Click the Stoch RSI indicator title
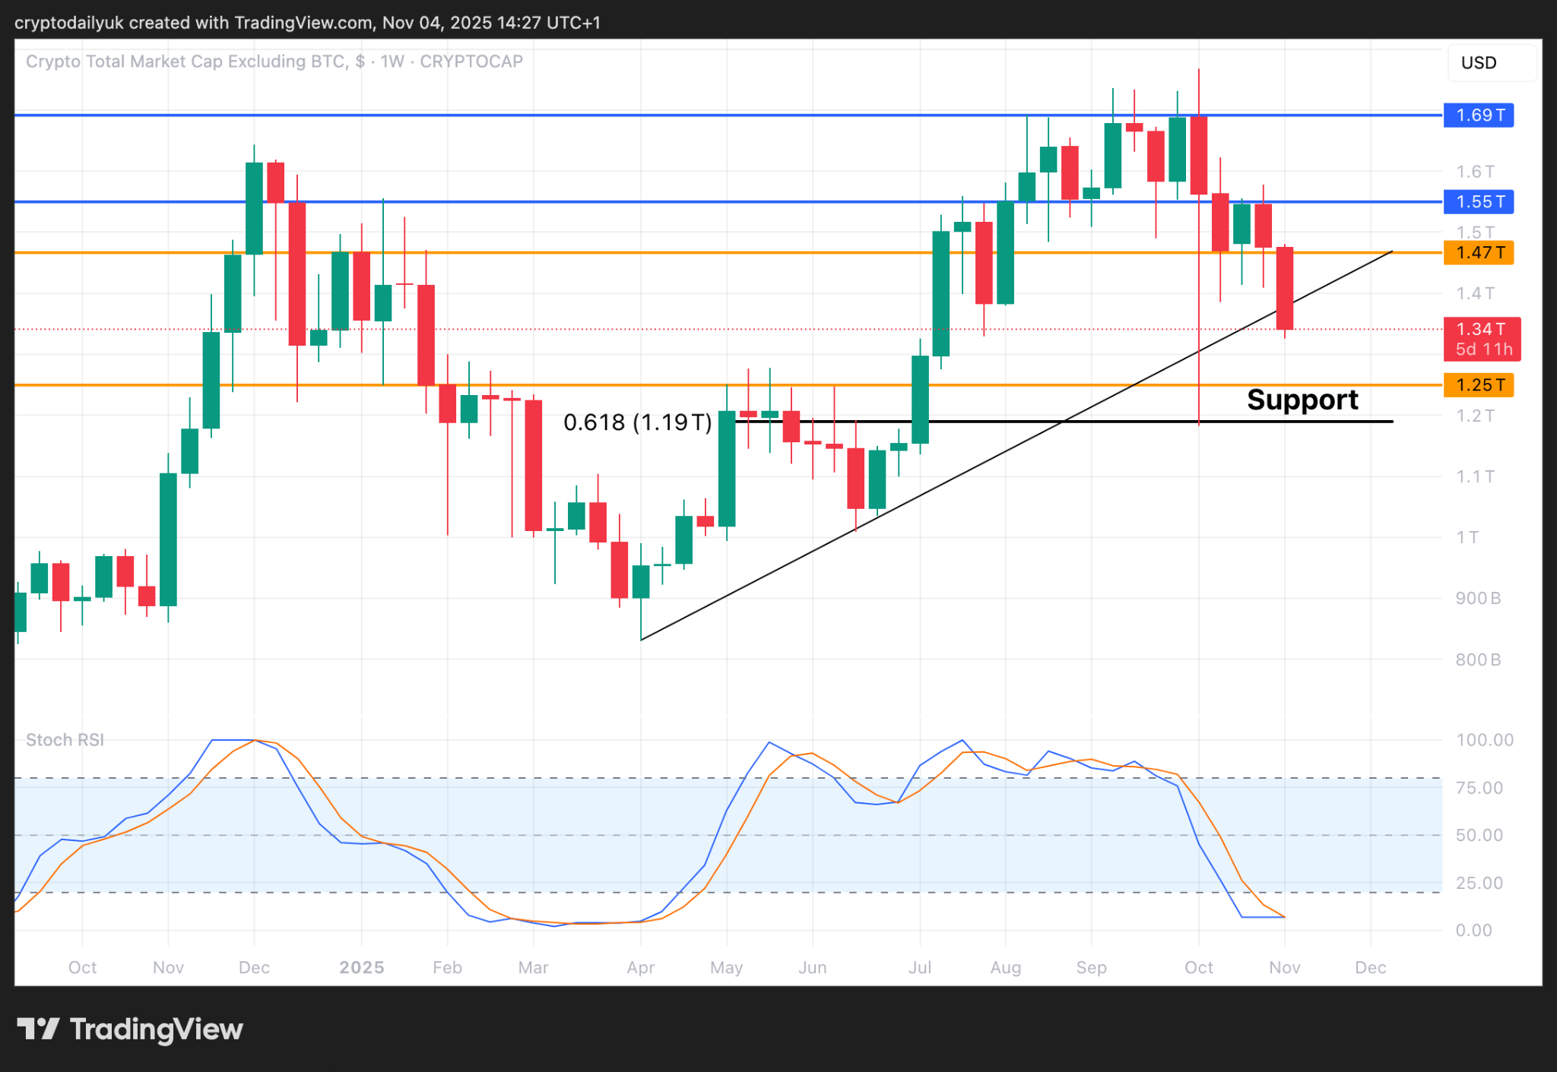This screenshot has height=1072, width=1557. click(65, 740)
